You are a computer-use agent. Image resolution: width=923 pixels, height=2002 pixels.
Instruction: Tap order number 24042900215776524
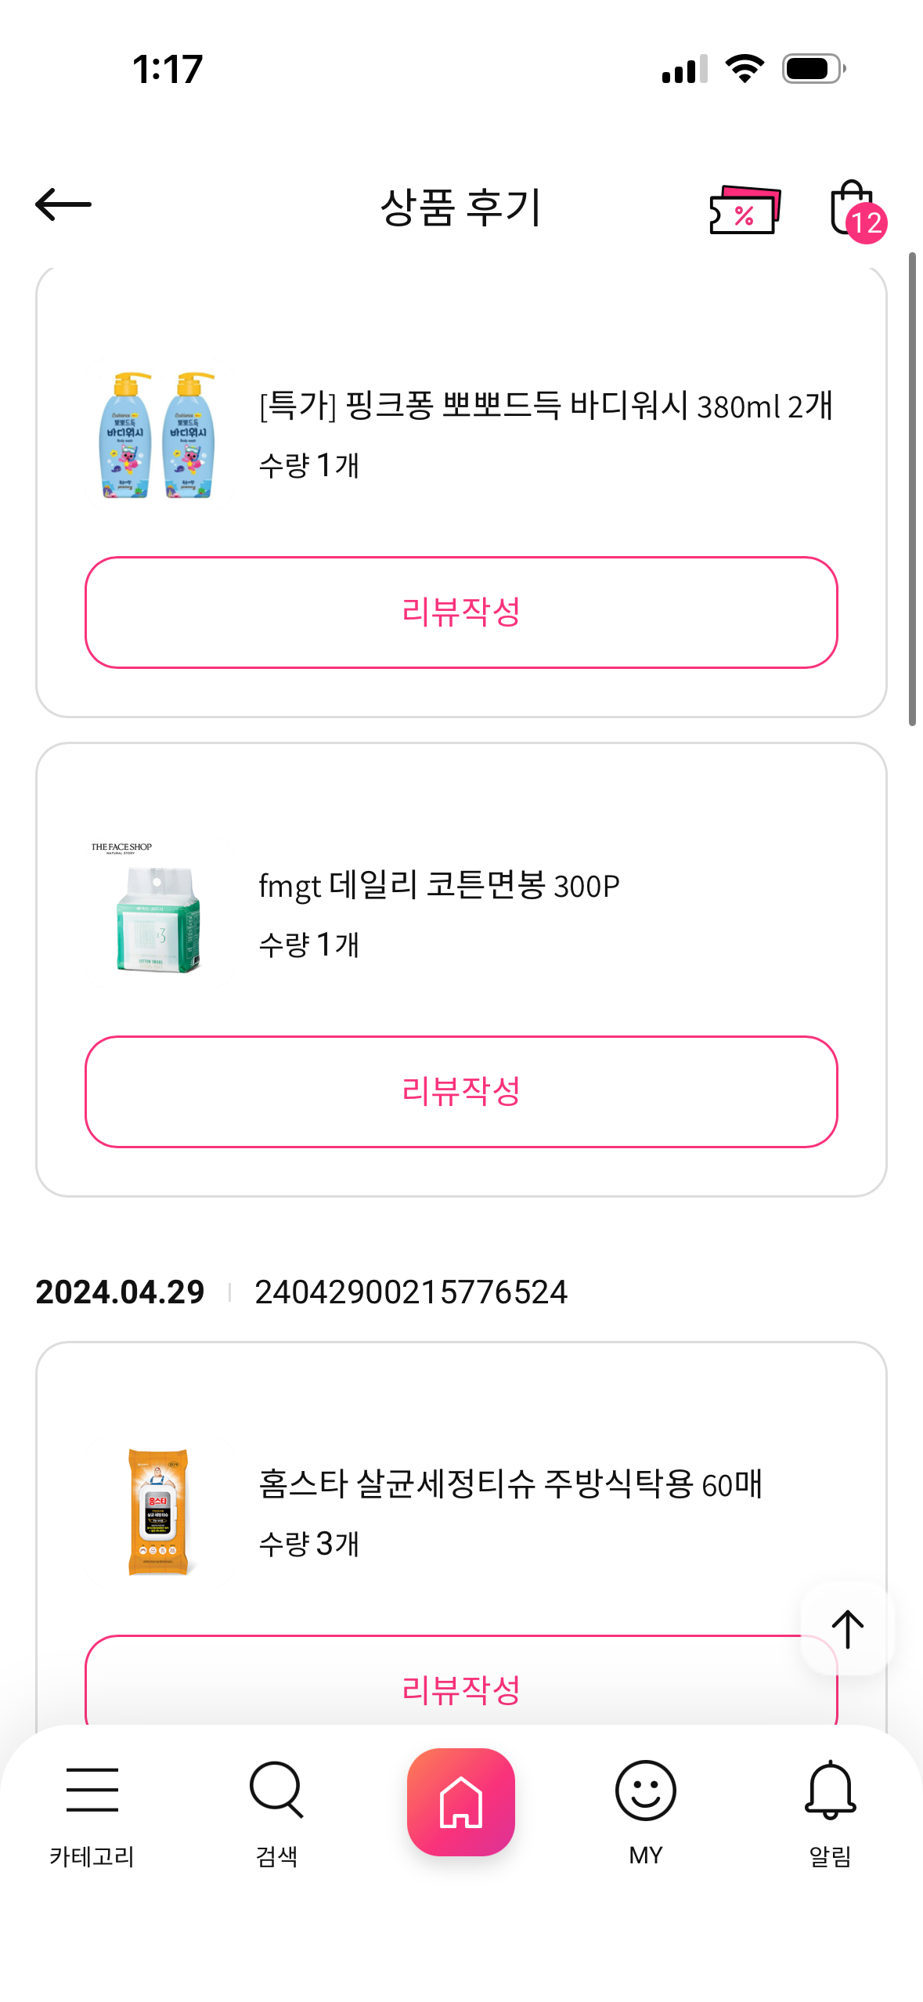pos(411,1292)
